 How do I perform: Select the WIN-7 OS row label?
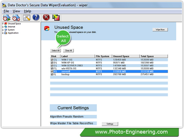click(67, 60)
